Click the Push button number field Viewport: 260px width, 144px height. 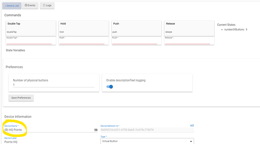coord(135,41)
